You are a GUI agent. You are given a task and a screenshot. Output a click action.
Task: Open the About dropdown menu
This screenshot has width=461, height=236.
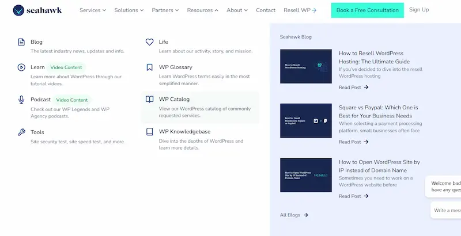pyautogui.click(x=237, y=10)
